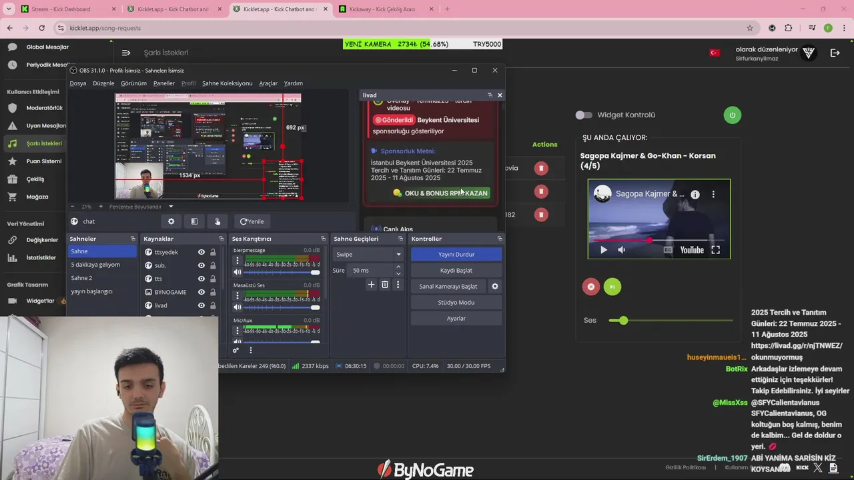This screenshot has width=854, height=480.
Task: Click the Kicklet logout icon
Action: [835, 53]
